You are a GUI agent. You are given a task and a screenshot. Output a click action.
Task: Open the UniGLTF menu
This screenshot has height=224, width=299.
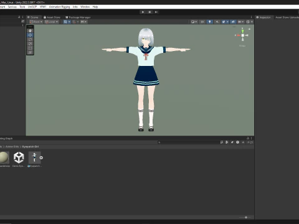(32, 7)
